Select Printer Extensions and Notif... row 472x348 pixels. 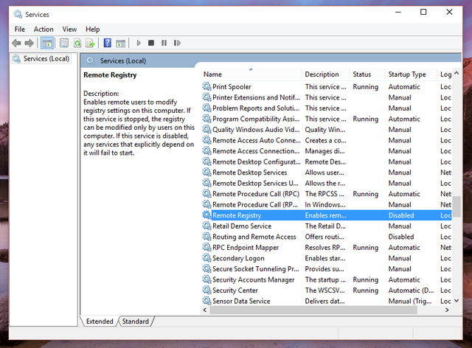point(326,97)
